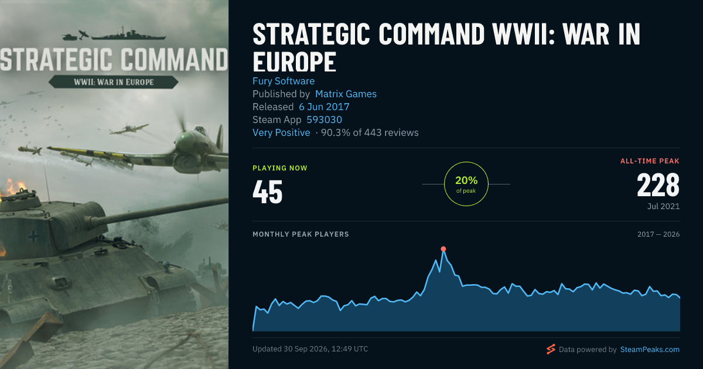Click the playing now count 45
Image resolution: width=703 pixels, height=369 pixels.
pyautogui.click(x=268, y=192)
